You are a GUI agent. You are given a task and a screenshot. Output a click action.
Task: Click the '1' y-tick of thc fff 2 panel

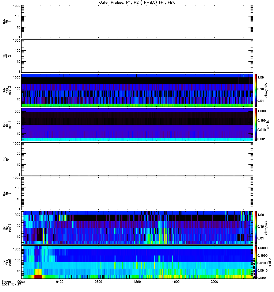click(19, 209)
